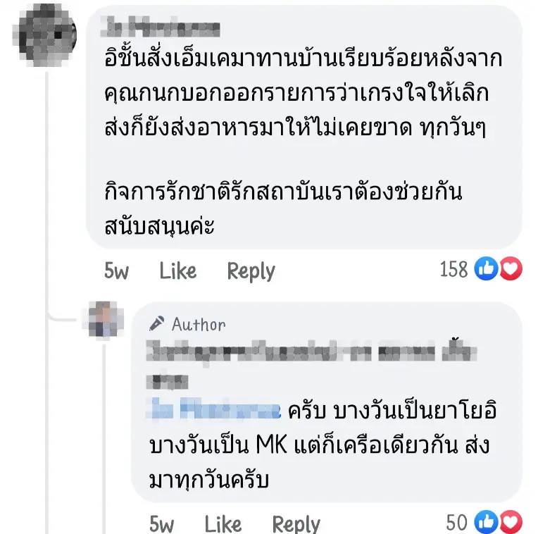Reply to the top comment
The width and height of the screenshot is (538, 534).
pos(251,271)
